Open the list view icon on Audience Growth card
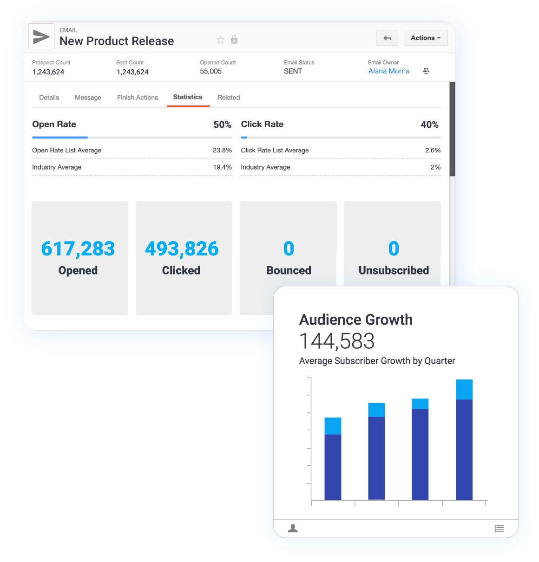The width and height of the screenshot is (539, 562). coord(499,528)
